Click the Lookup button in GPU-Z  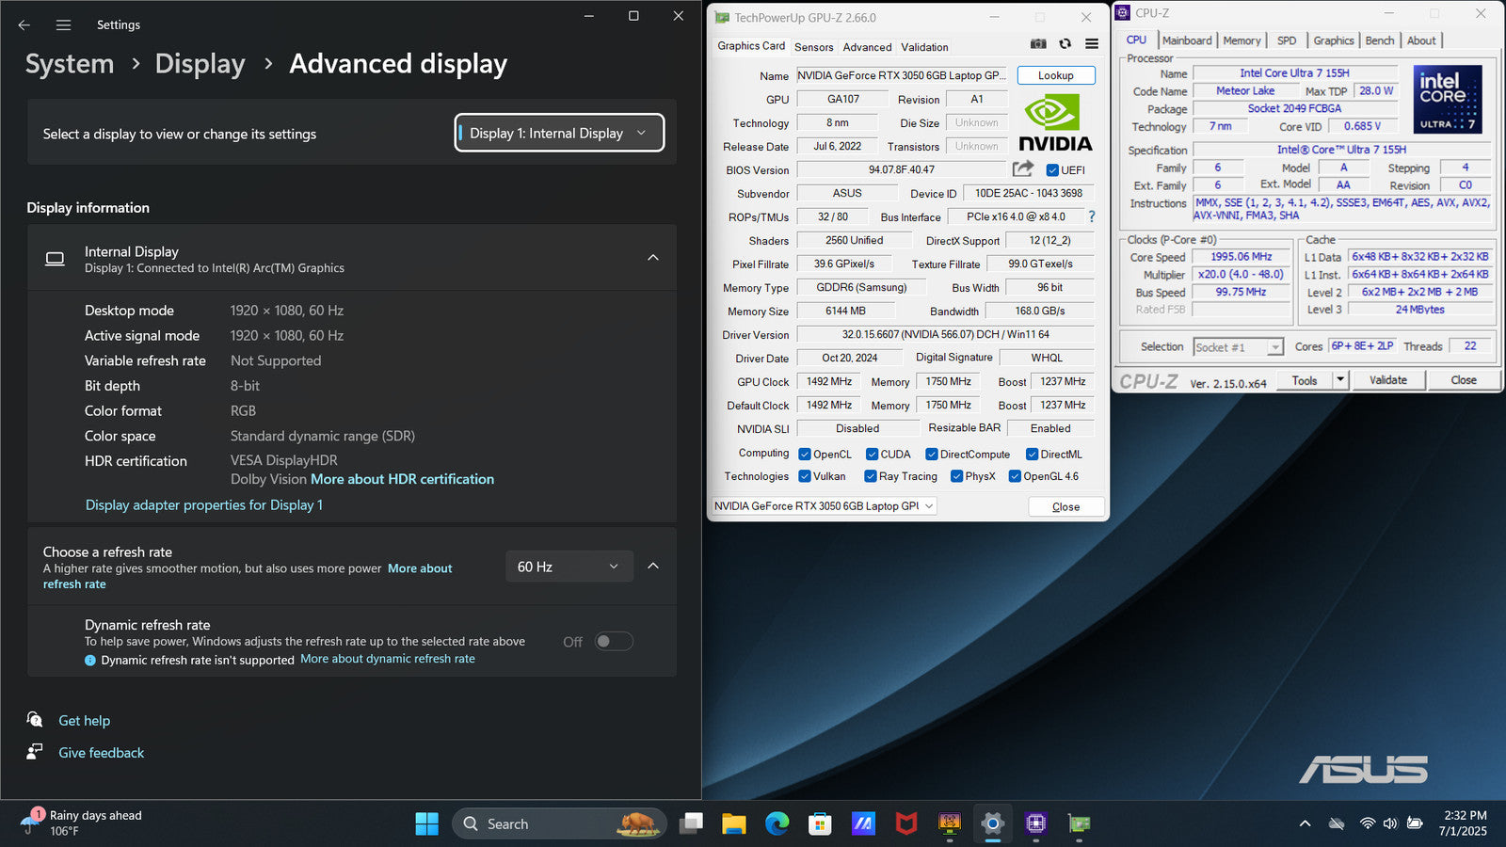1055,75
